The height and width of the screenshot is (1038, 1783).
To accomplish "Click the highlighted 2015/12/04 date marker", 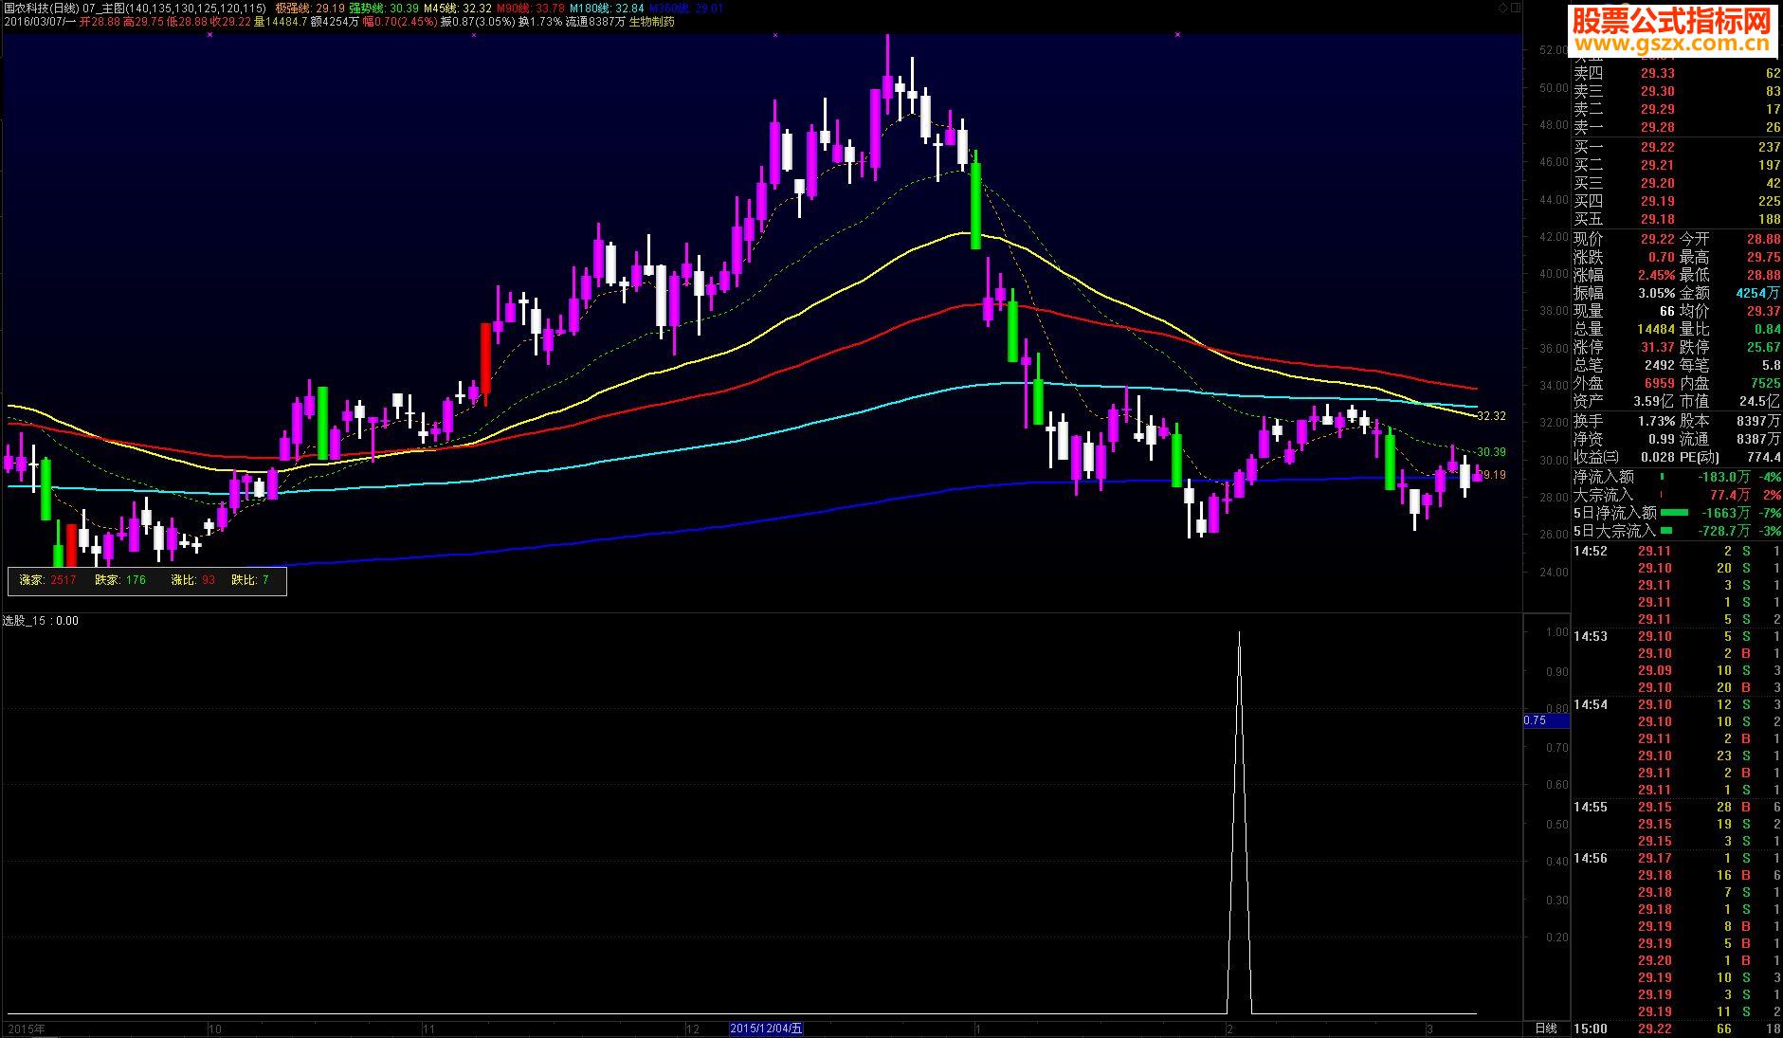I will tap(766, 1029).
